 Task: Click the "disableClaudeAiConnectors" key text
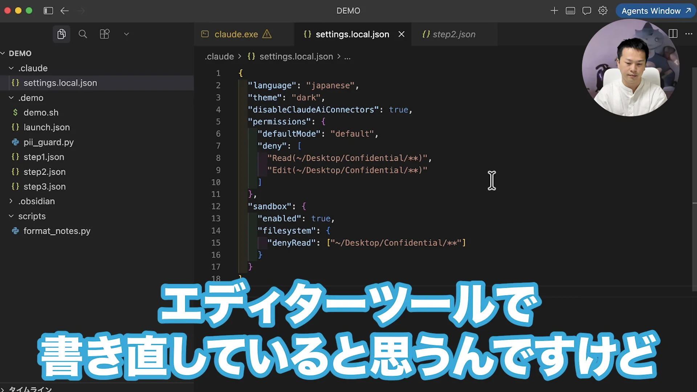pos(313,110)
